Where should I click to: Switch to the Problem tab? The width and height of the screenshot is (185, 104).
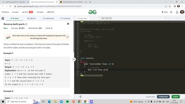14,18
